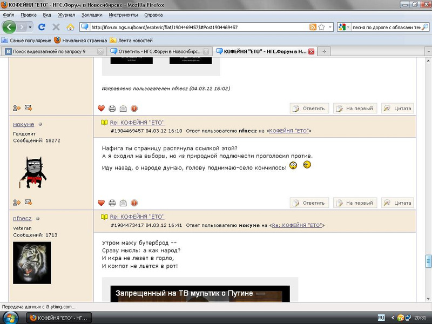Click the send message envelope under мокуме's avatar
This screenshot has height=324, width=432.
click(x=28, y=202)
